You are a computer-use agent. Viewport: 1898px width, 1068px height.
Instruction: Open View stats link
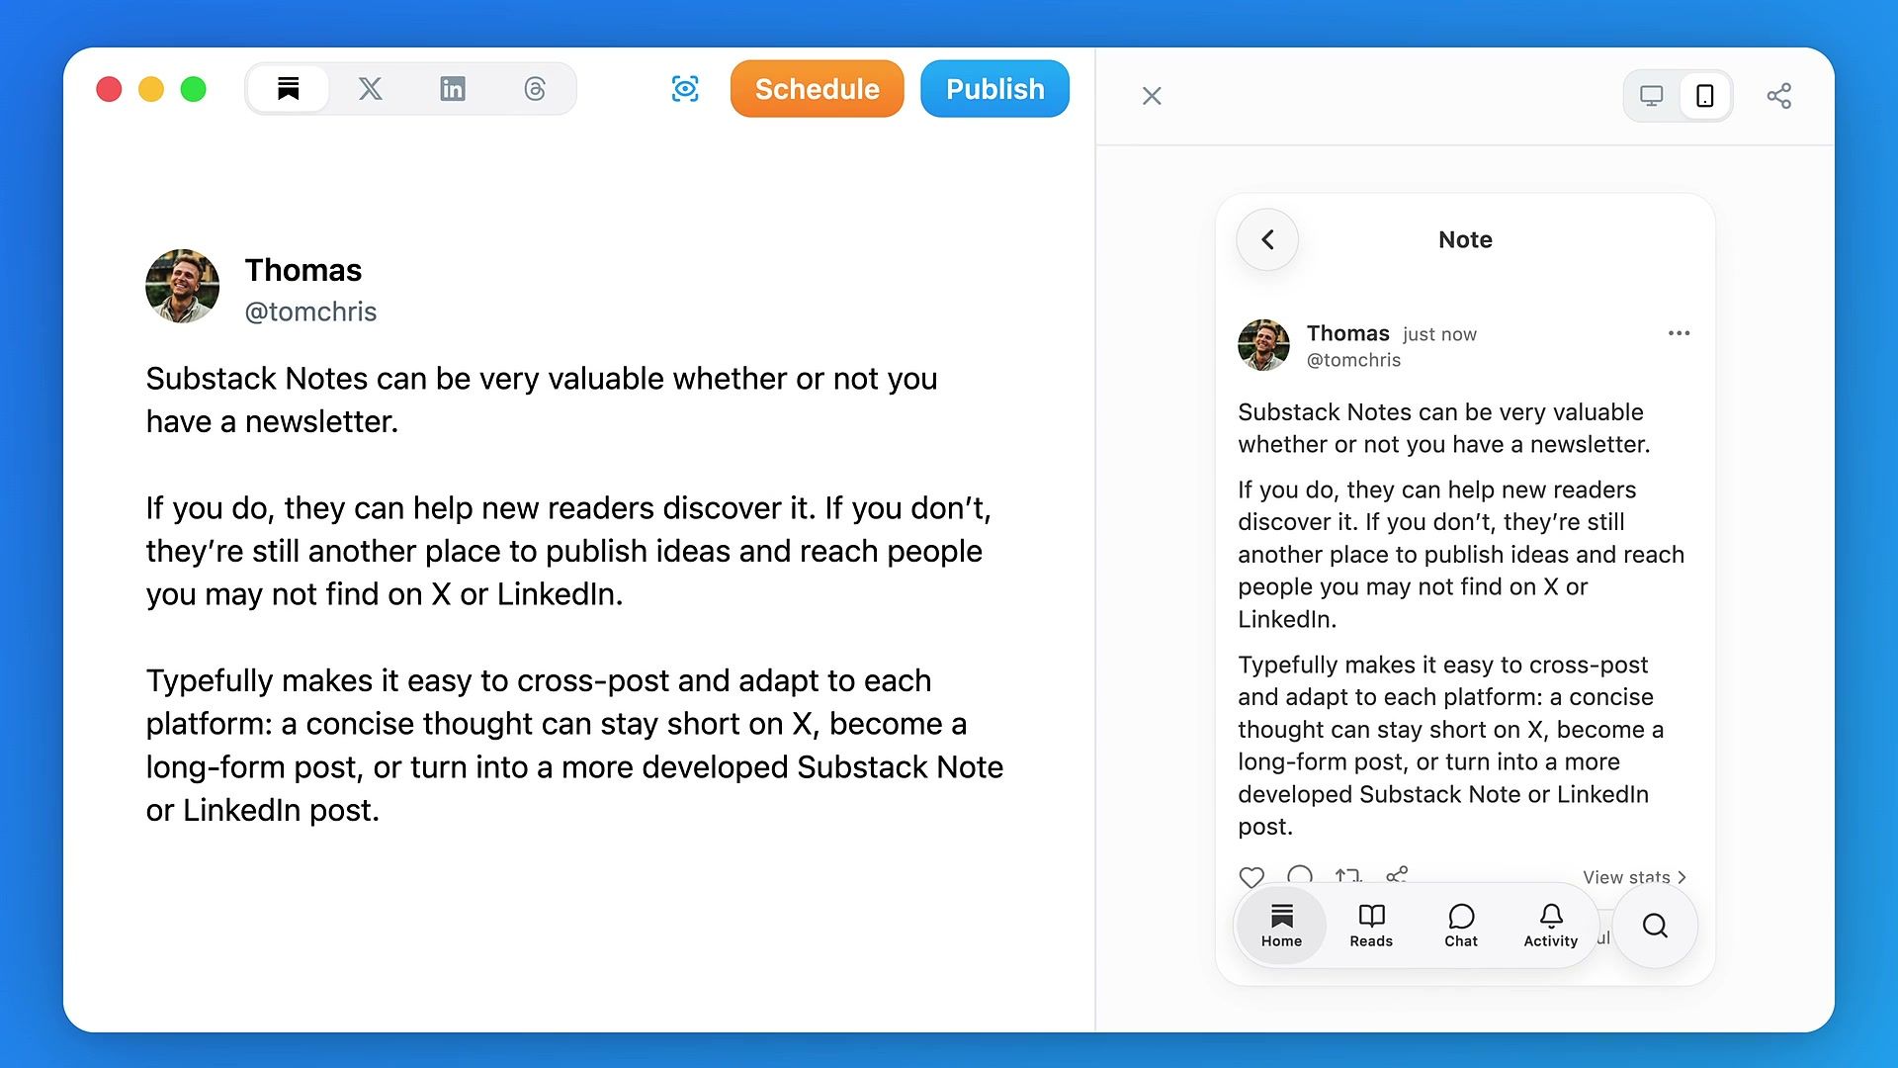click(x=1634, y=877)
